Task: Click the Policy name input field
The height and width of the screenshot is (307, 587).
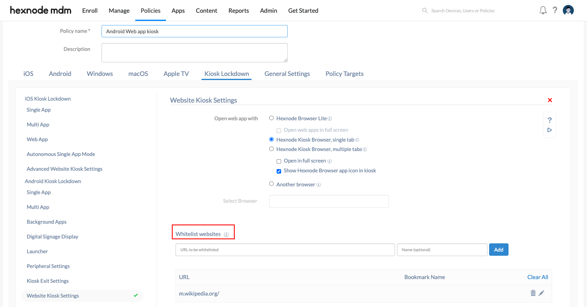Action: [194, 31]
